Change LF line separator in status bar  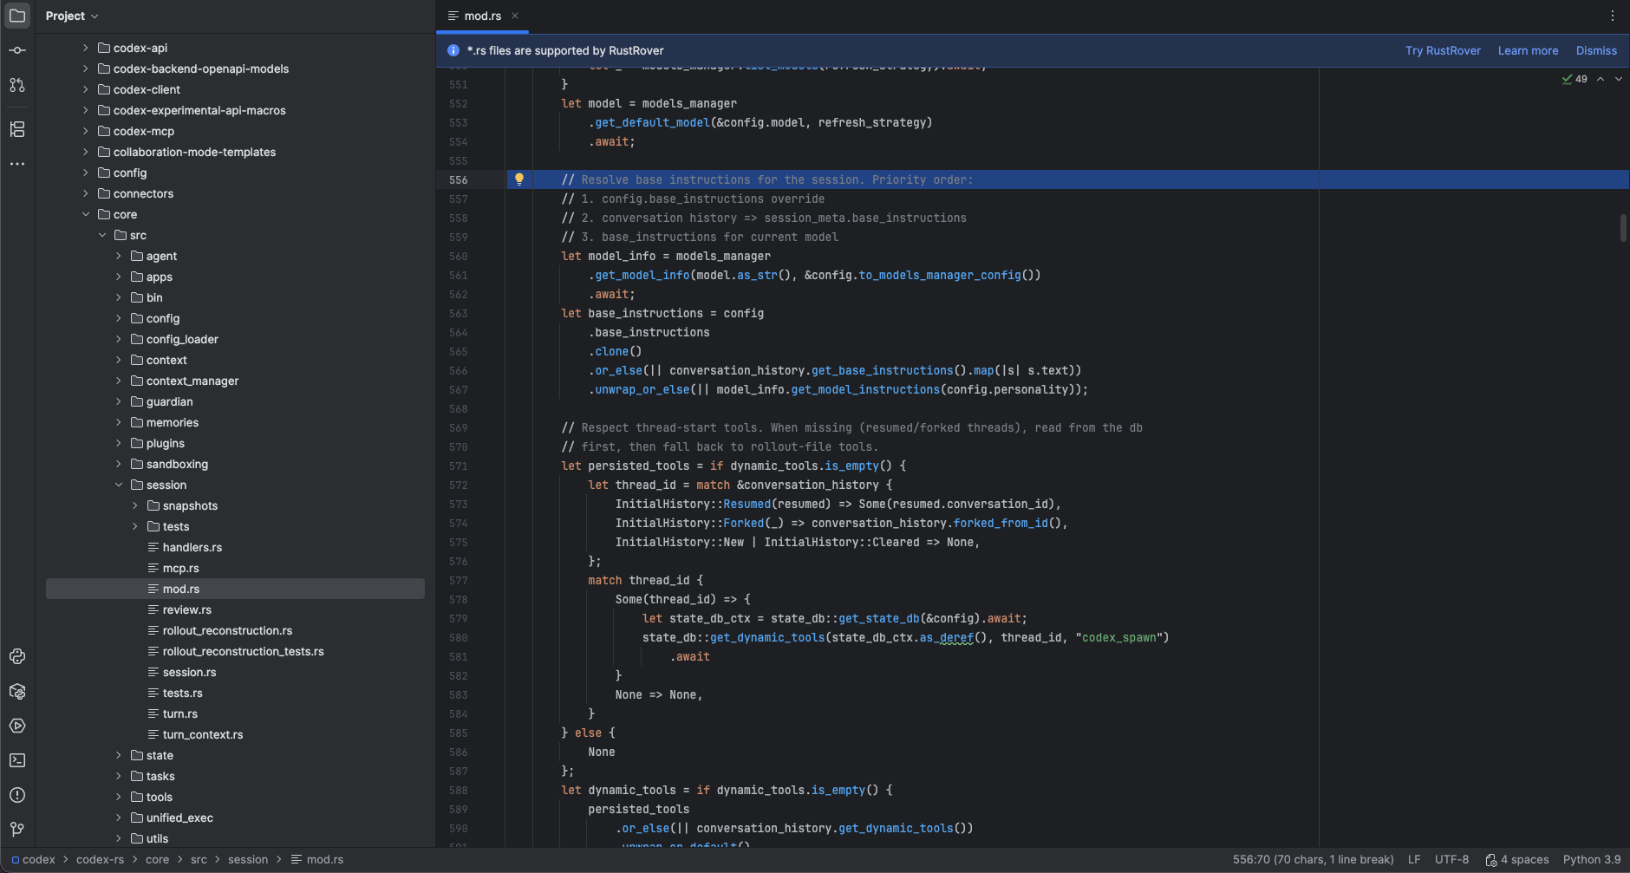click(x=1414, y=860)
